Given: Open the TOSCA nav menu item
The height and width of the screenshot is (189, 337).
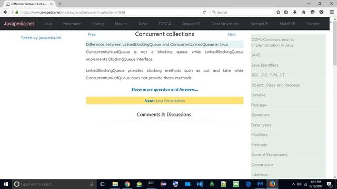Looking at the screenshot, I should click(x=165, y=24).
